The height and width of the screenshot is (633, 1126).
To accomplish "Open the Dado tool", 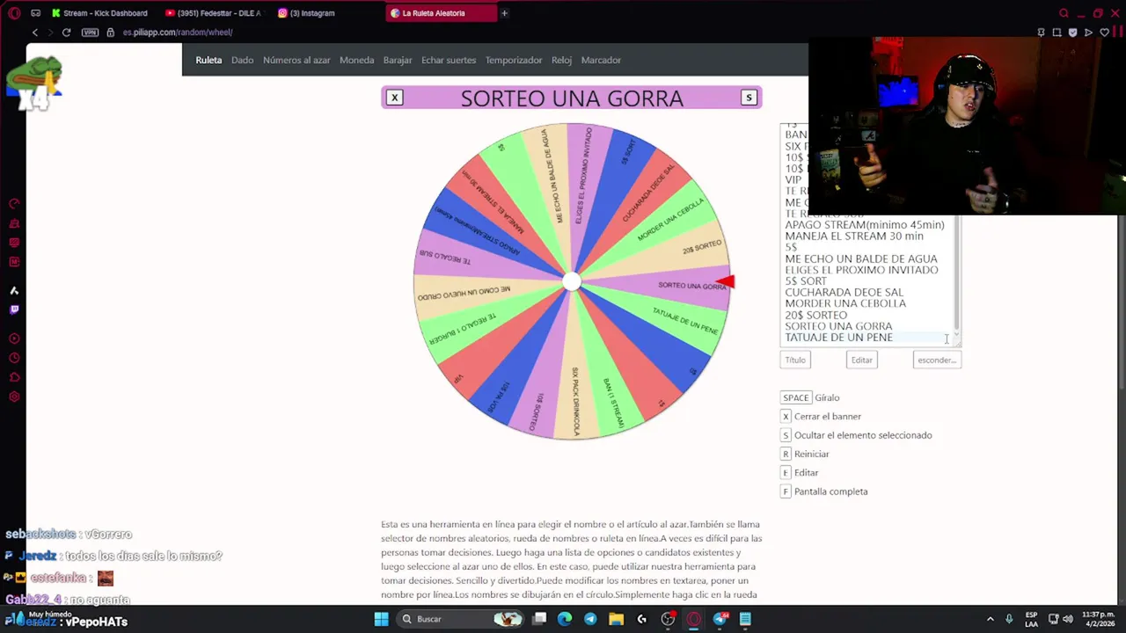I will tap(242, 60).
